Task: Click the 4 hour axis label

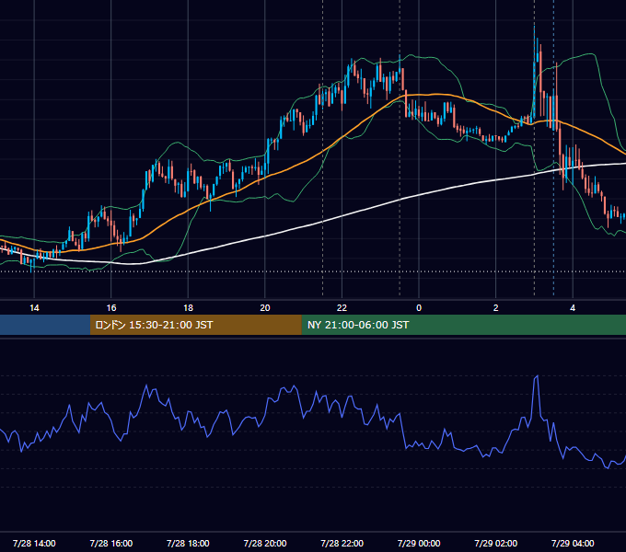Action: click(573, 308)
